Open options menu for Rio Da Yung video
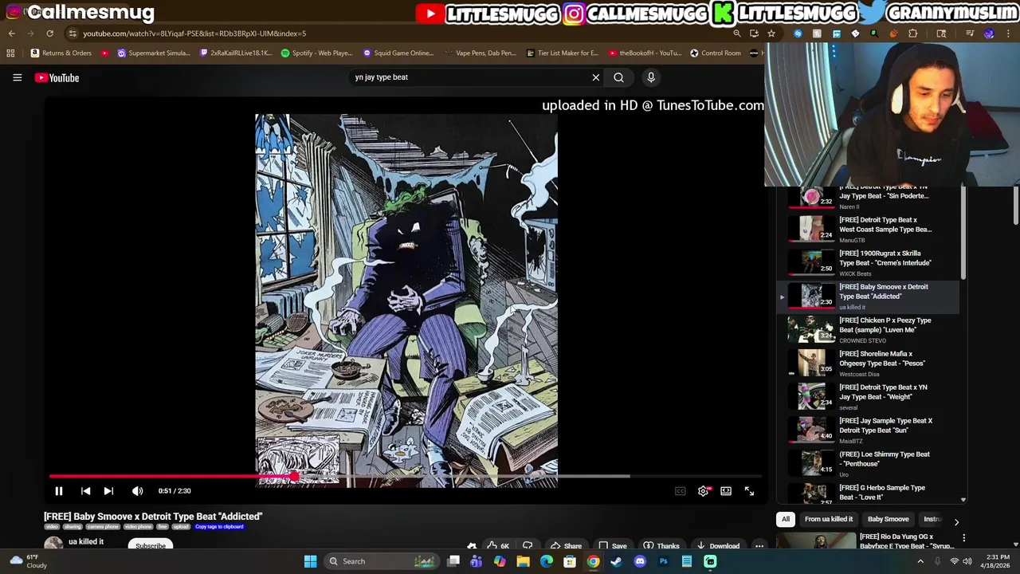The image size is (1020, 574). [x=963, y=538]
